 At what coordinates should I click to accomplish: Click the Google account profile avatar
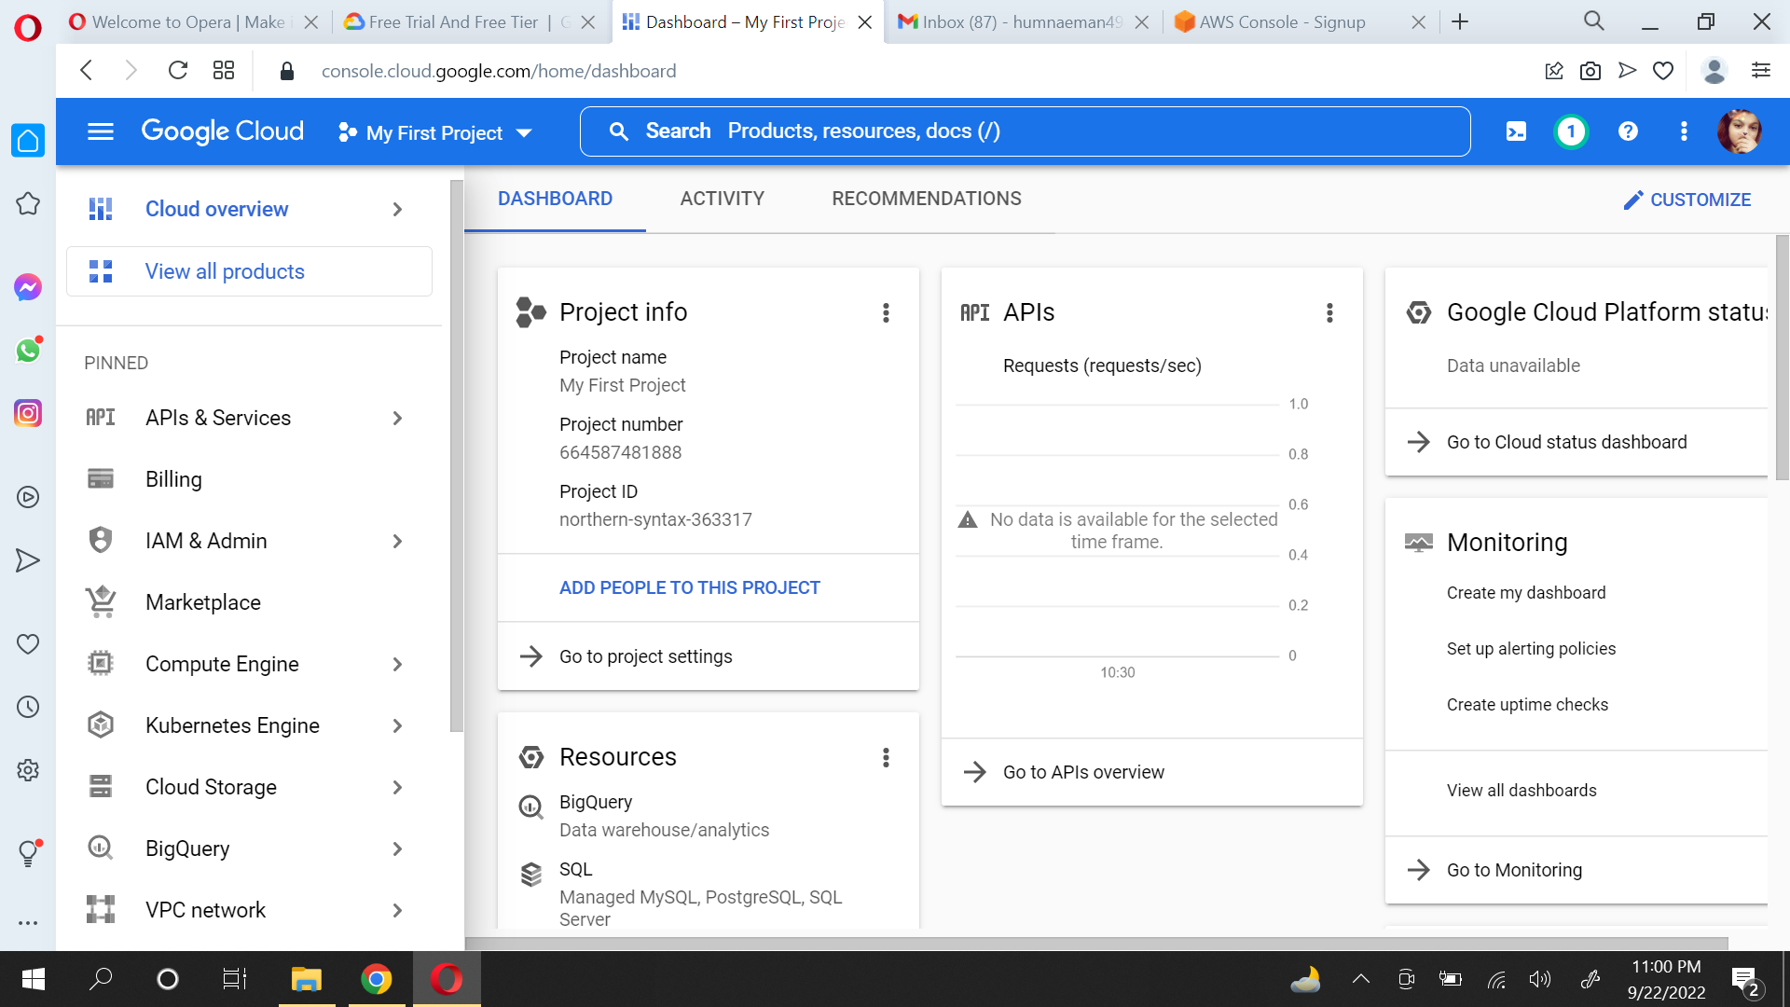(x=1741, y=131)
